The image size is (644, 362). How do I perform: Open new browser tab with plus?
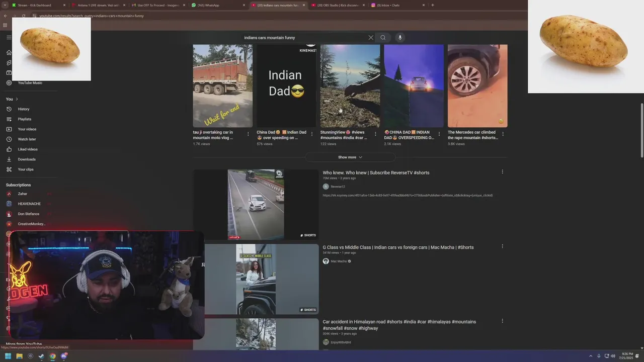coord(433,5)
